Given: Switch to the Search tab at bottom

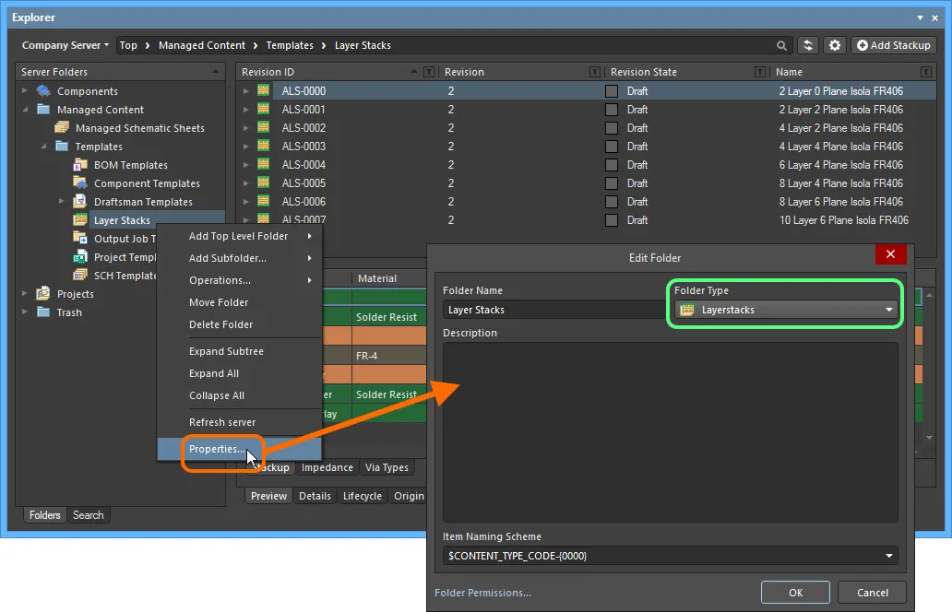Looking at the screenshot, I should pyautogui.click(x=88, y=515).
